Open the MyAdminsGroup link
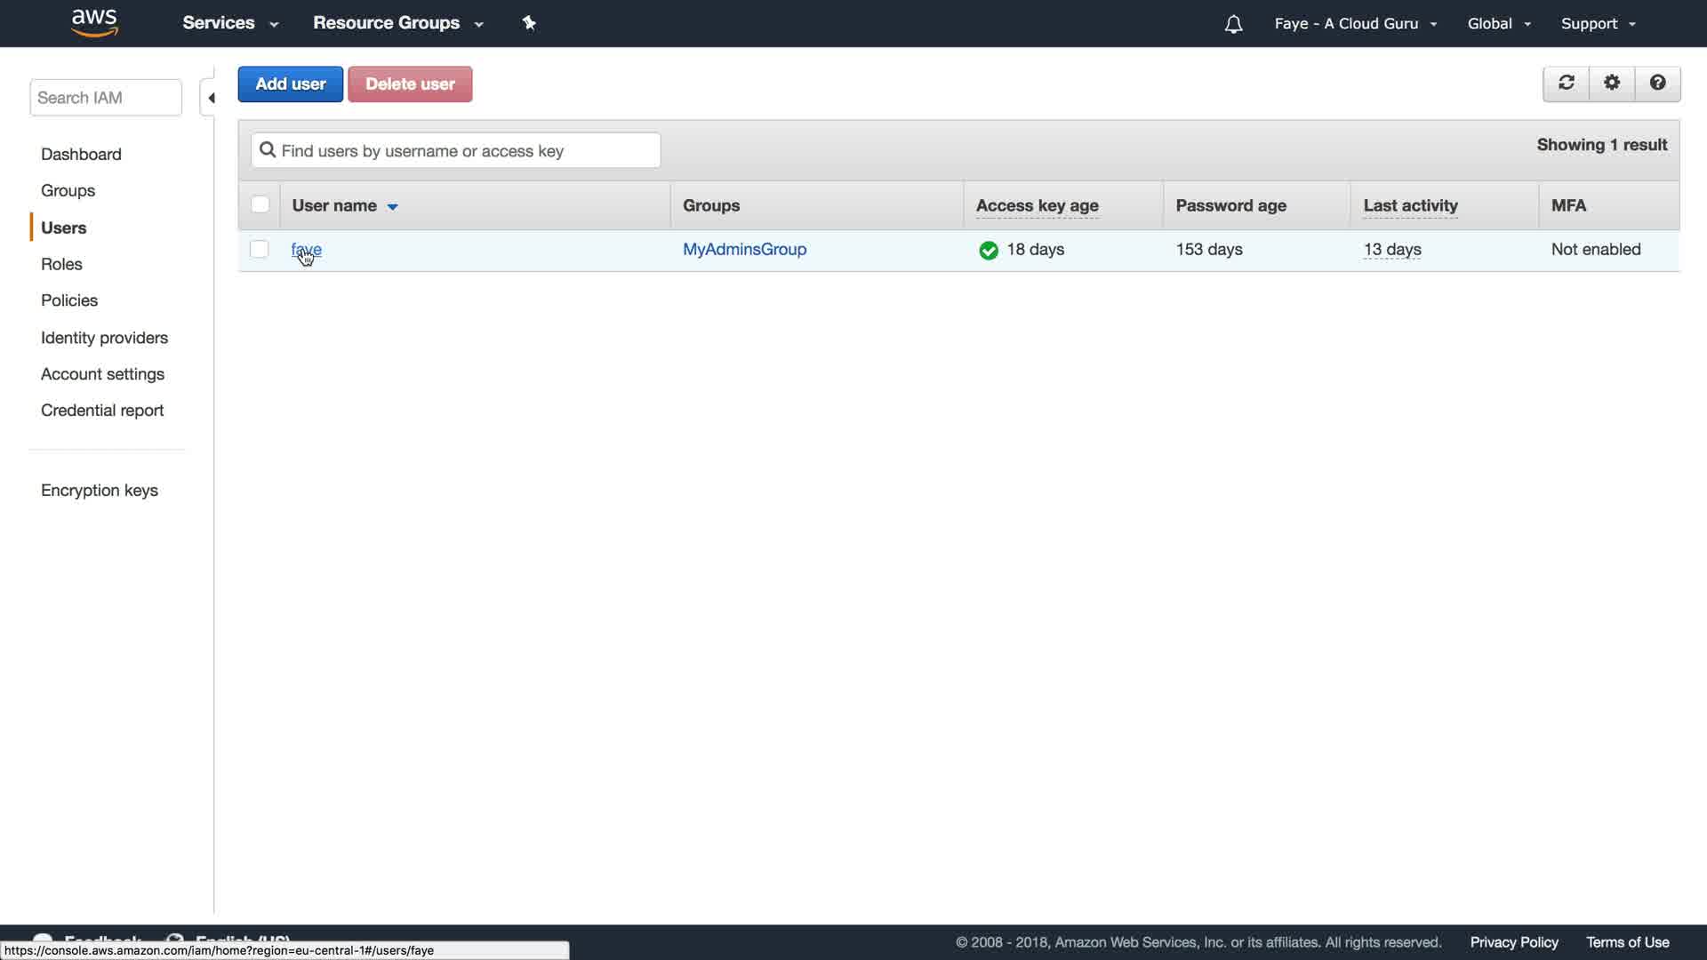1707x960 pixels. [744, 250]
